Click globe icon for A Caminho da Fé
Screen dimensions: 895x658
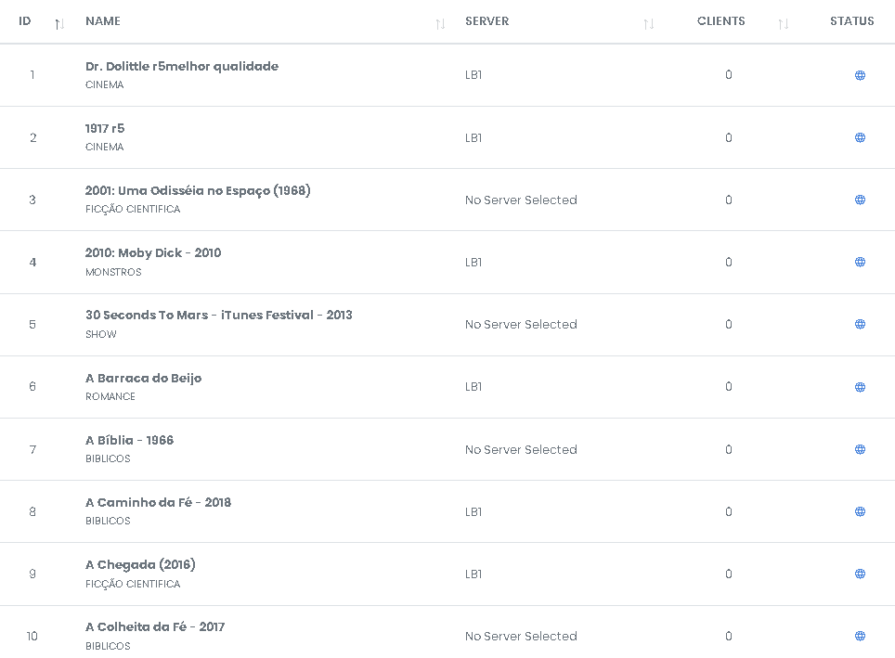click(860, 511)
